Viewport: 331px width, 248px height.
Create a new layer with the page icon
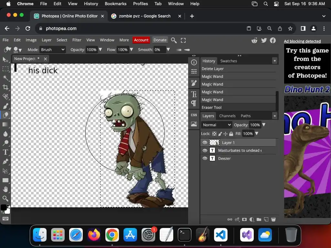click(x=266, y=220)
